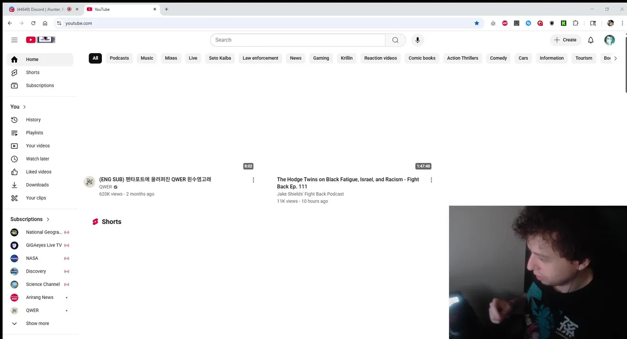Open Jake Shields' Fight Back Podcast channel
627x339 pixels.
tap(310, 194)
